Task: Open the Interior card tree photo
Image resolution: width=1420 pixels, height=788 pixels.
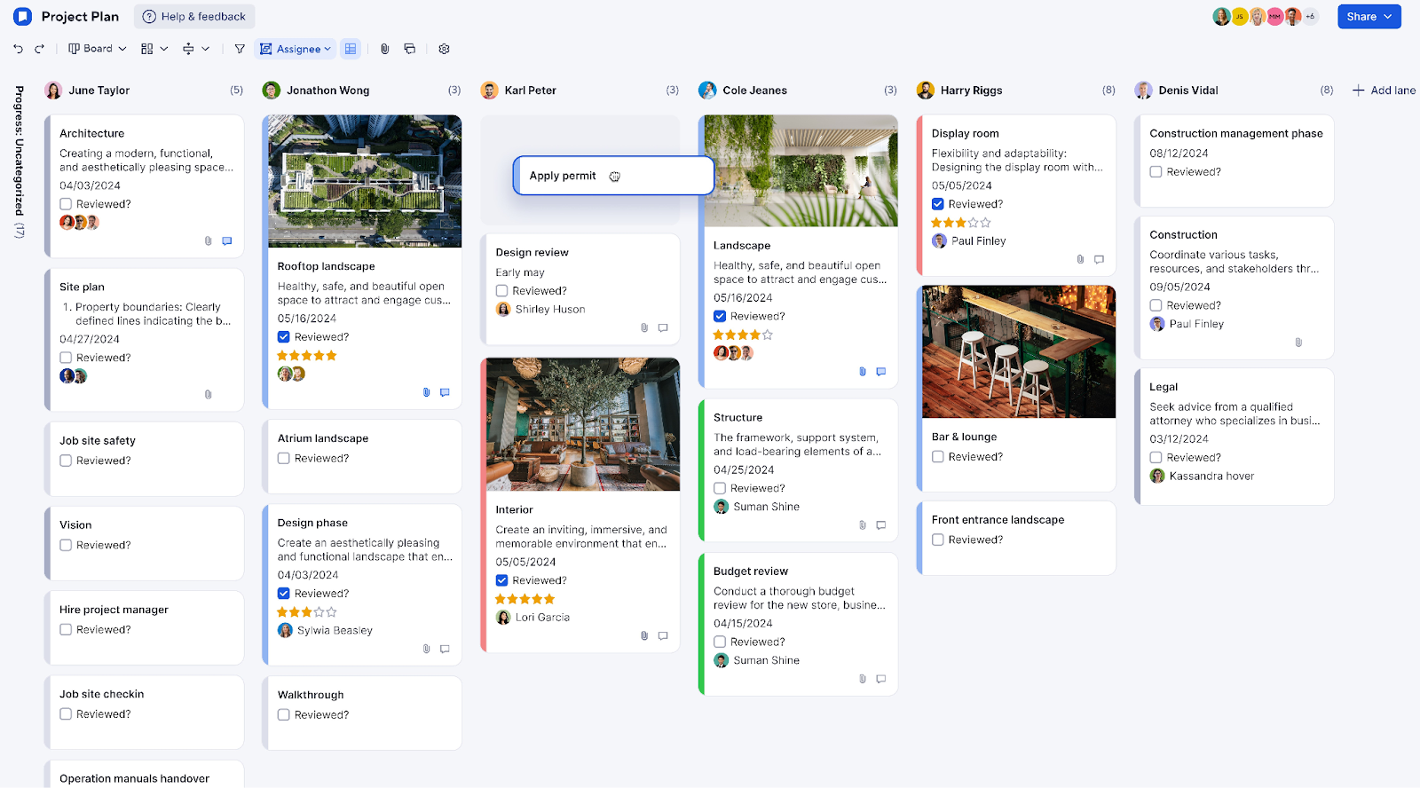Action: click(583, 424)
